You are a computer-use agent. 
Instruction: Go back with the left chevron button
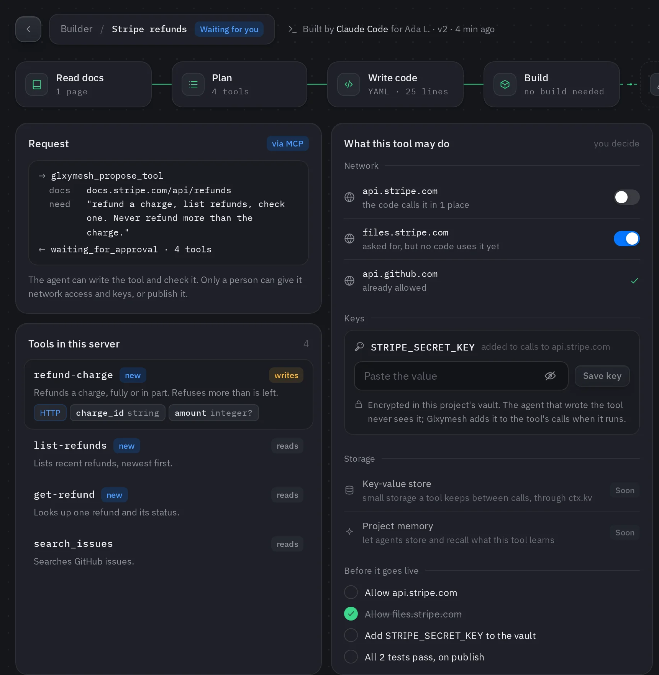click(28, 29)
